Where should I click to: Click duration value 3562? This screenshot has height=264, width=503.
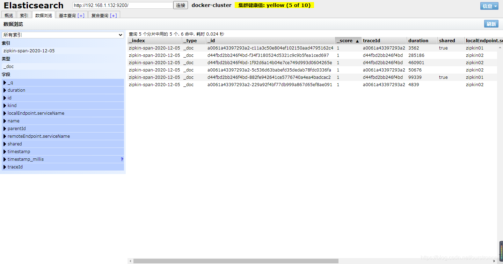(414, 48)
